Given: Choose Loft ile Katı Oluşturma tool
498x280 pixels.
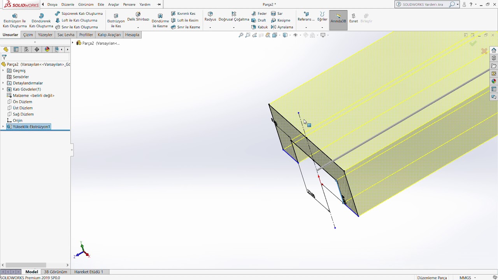Looking at the screenshot, I should (76, 20).
